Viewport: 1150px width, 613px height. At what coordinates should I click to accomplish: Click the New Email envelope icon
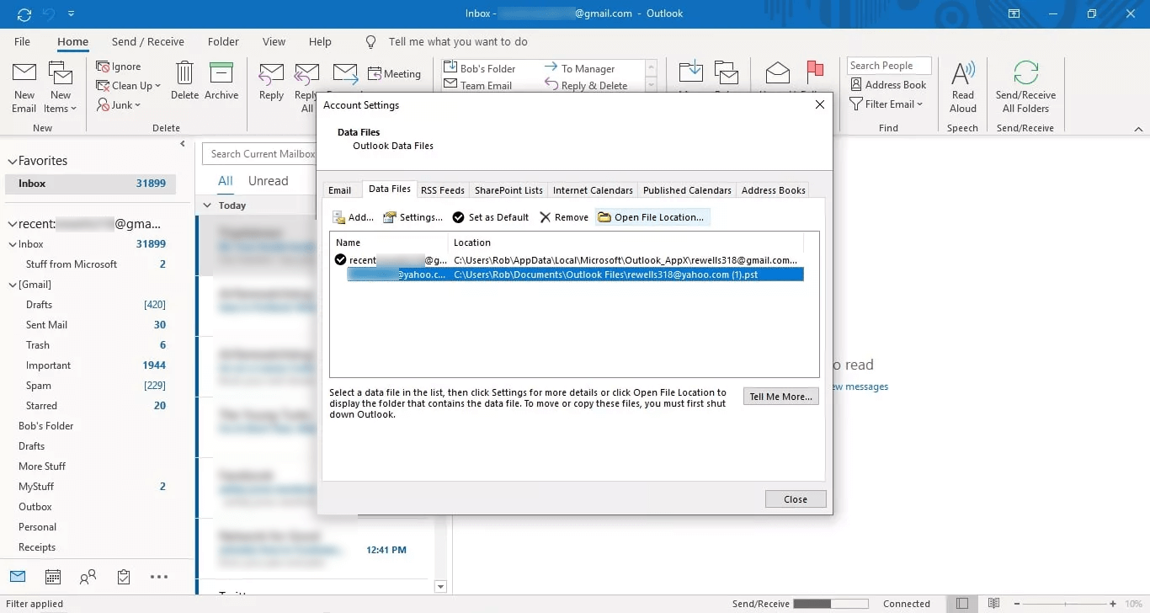tap(24, 73)
